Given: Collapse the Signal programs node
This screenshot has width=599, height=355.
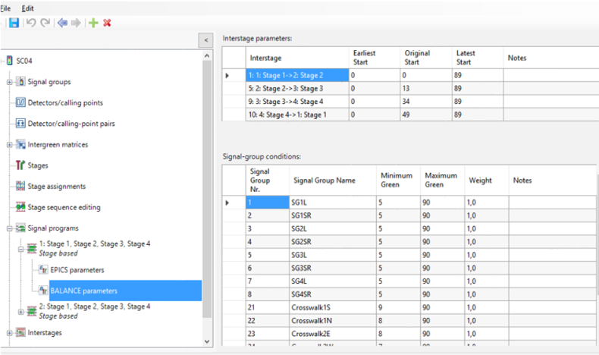Looking at the screenshot, I should (9, 228).
